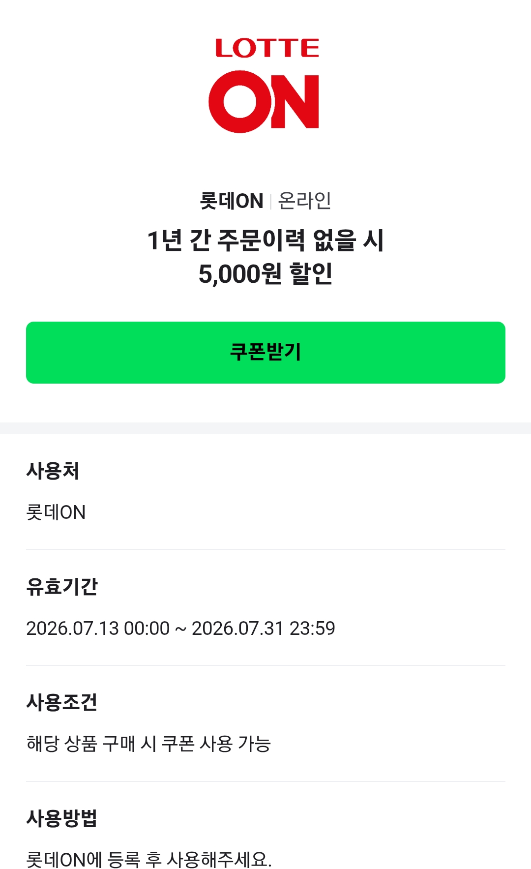Image resolution: width=531 pixels, height=869 pixels.
Task: Tap the green 쿠폰받기 button
Action: click(x=265, y=352)
